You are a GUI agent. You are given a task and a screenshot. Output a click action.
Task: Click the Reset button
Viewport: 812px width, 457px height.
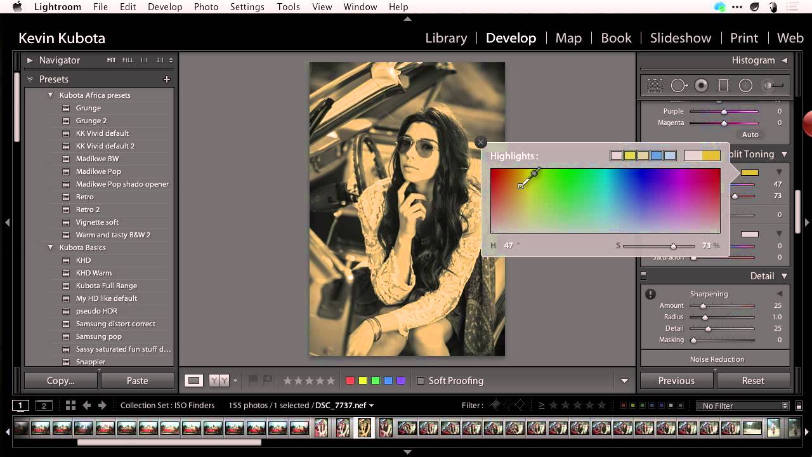point(753,381)
